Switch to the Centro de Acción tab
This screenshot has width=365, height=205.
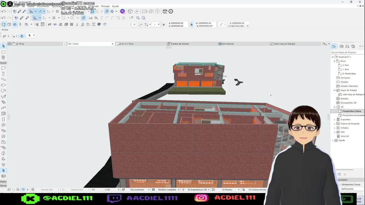[192, 44]
